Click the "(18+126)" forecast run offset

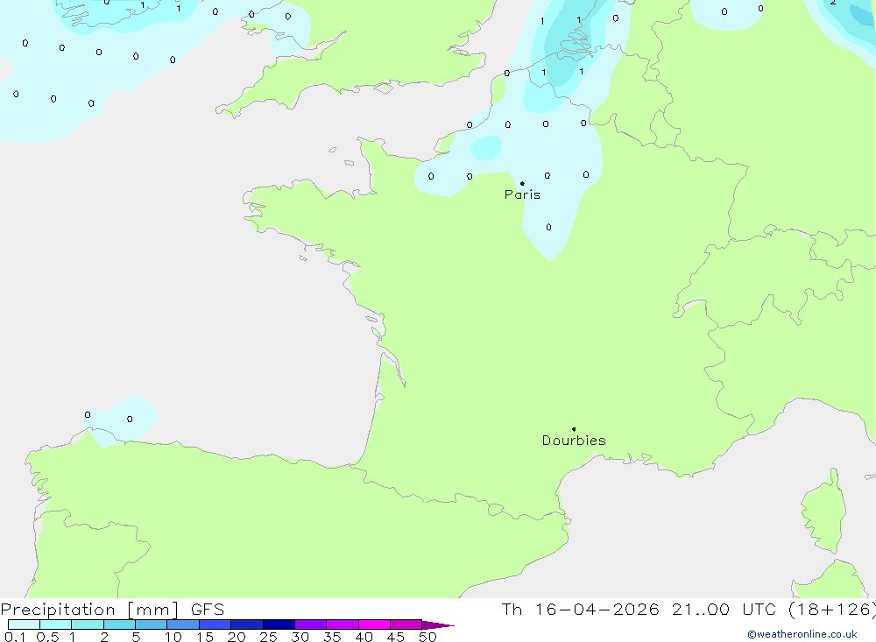coord(832,609)
